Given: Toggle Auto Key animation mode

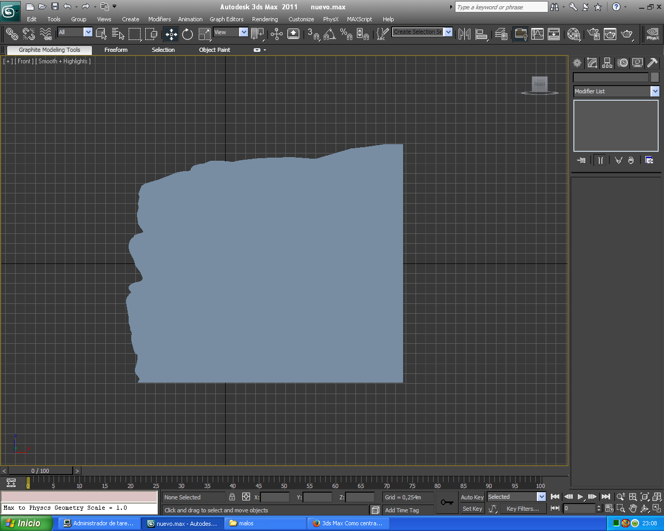Looking at the screenshot, I should (x=472, y=497).
